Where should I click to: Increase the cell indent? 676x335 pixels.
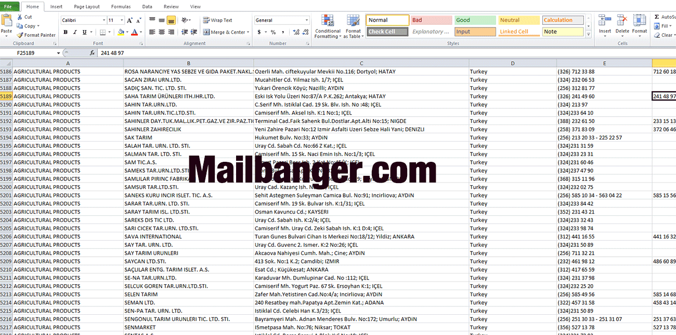[194, 32]
